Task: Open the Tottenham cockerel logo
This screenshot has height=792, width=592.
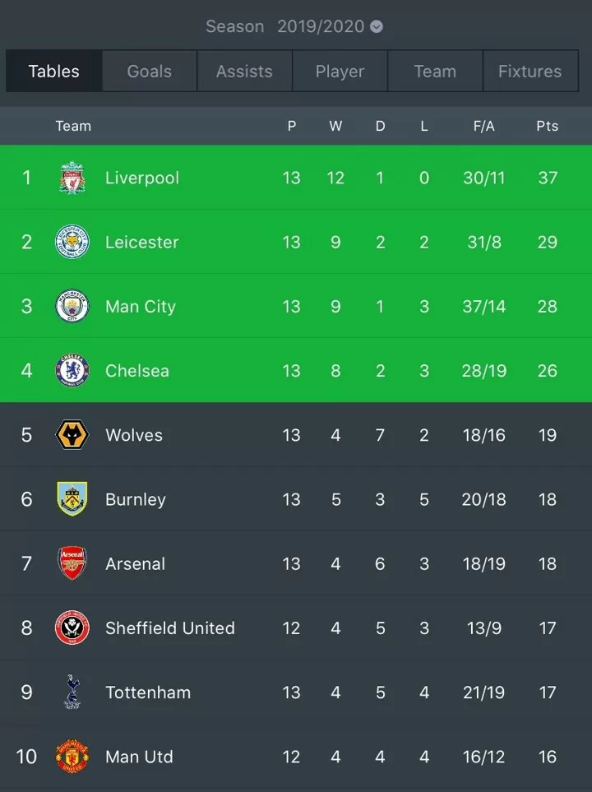Action: pos(72,692)
